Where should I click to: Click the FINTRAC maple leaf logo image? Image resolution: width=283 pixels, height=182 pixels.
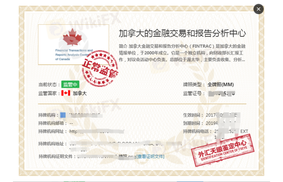[74, 44]
